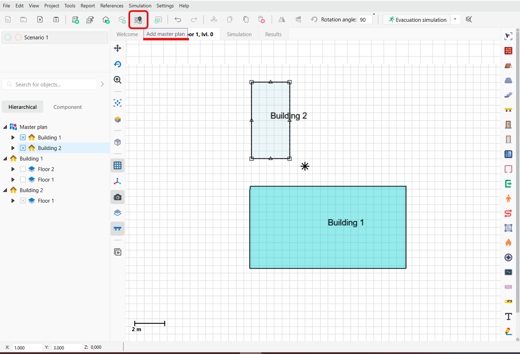520x354 pixels.
Task: Toggle the grid display icon
Action: (118, 165)
